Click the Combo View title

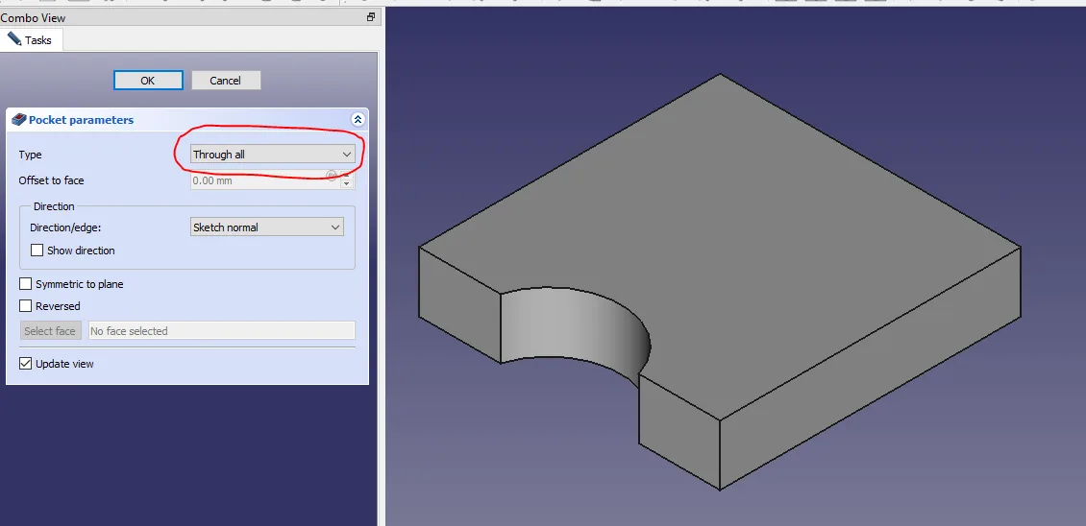34,17
